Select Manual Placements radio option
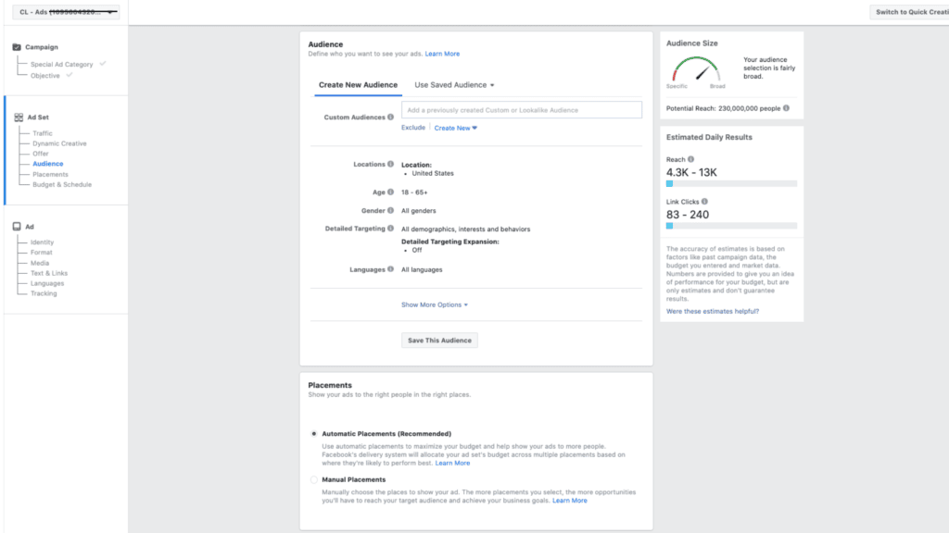The width and height of the screenshot is (949, 533). [x=314, y=479]
